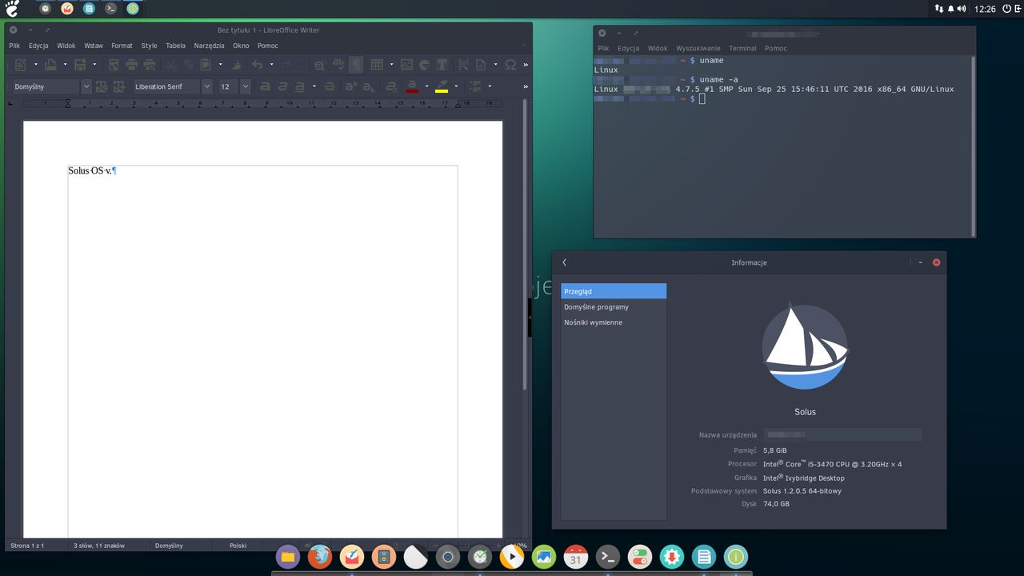This screenshot has width=1024, height=576.
Task: Apply the red font color swatch
Action: [413, 86]
